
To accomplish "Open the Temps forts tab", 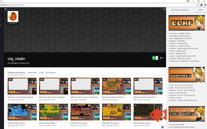I will [x=32, y=73].
